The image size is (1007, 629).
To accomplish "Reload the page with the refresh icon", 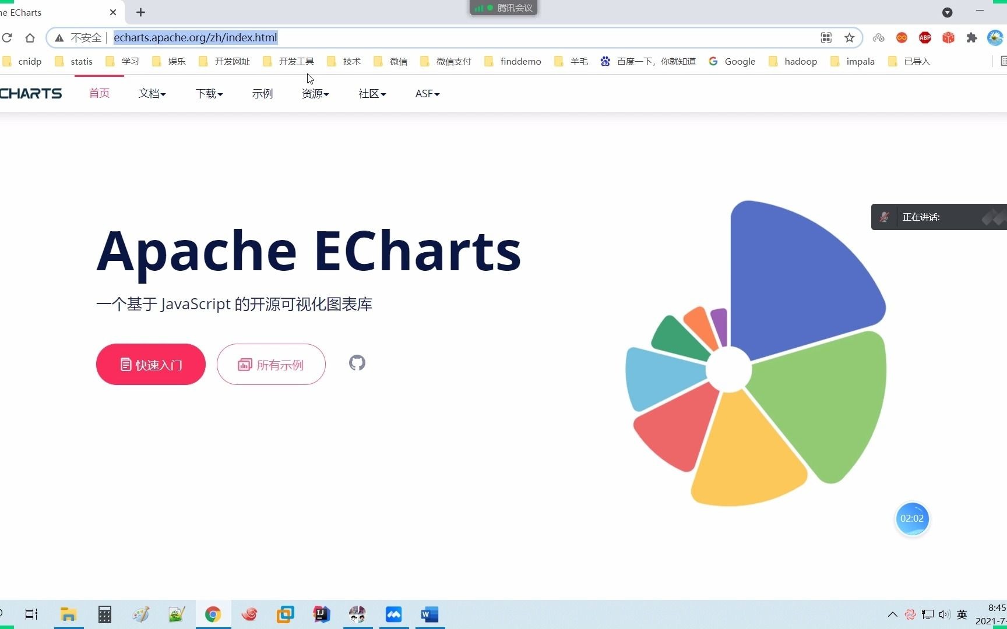I will pos(7,38).
